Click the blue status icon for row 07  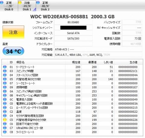coord(5,83)
